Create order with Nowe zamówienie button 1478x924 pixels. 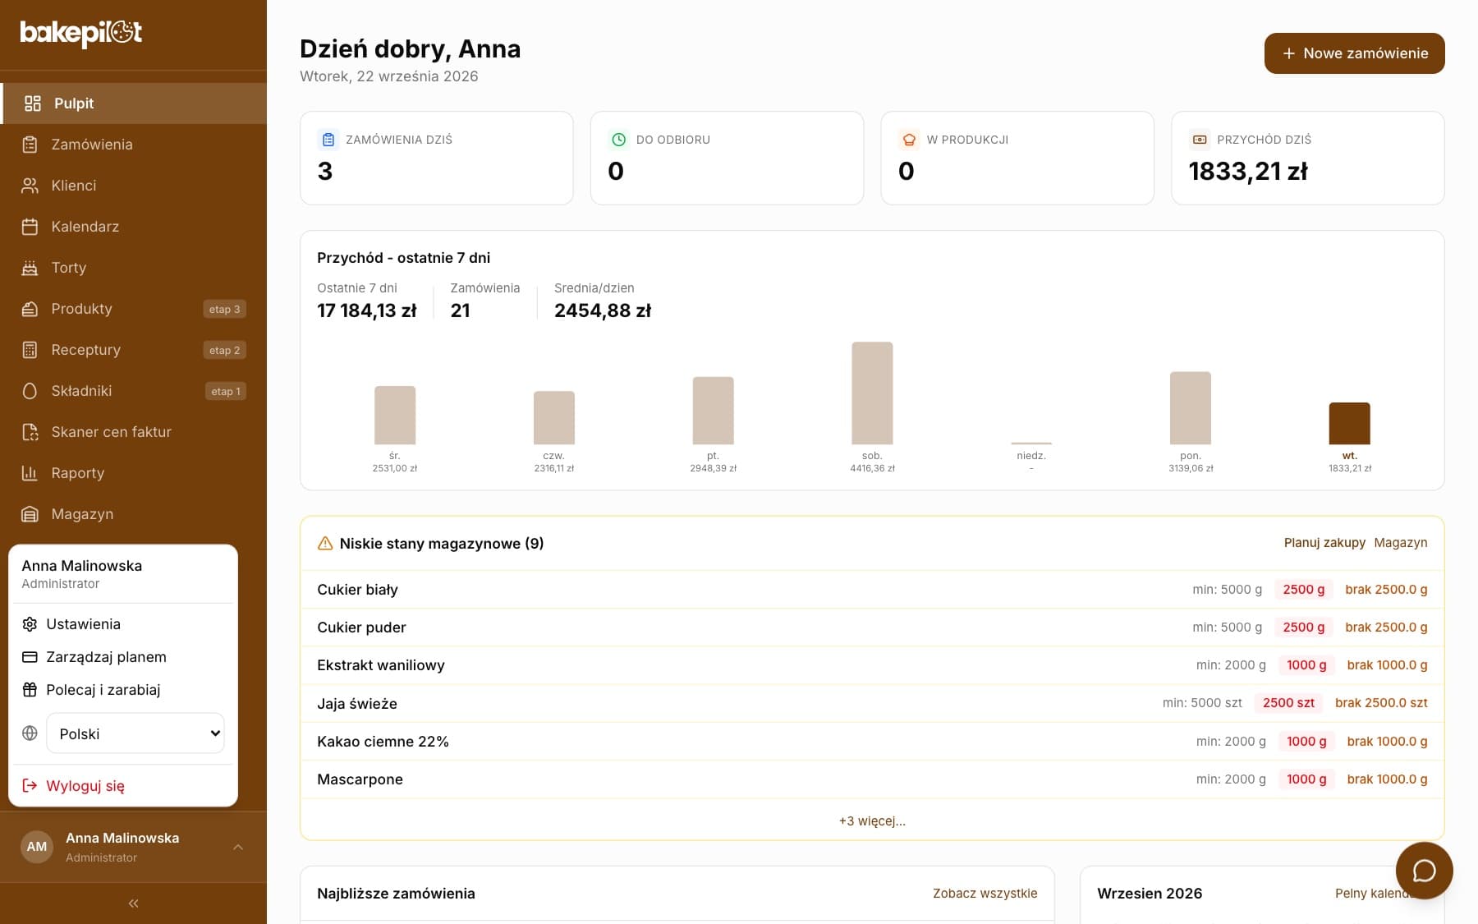1354,53
